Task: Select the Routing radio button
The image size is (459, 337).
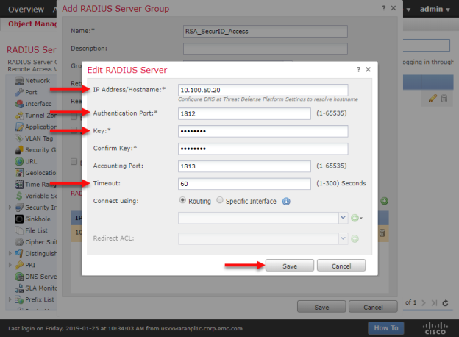Action: tap(183, 201)
